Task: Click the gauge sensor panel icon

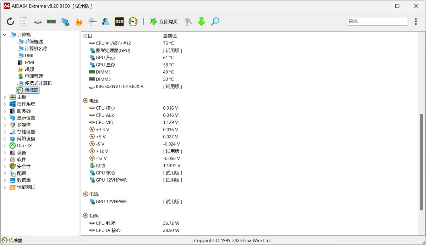Action: click(x=133, y=22)
